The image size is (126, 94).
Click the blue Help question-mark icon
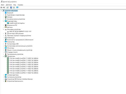[x=11, y=8]
